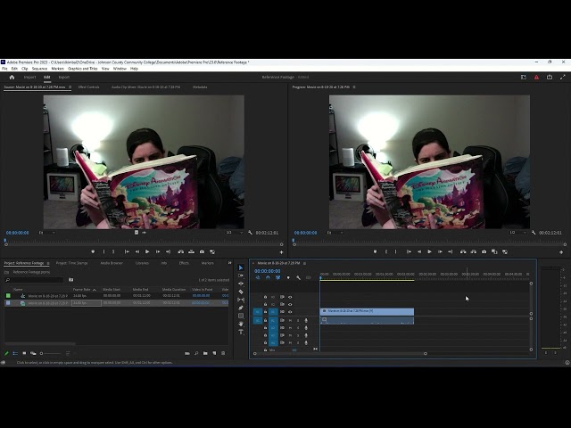Click Extract button in Program monitor
This screenshot has width=571, height=428.
pyautogui.click(x=474, y=251)
